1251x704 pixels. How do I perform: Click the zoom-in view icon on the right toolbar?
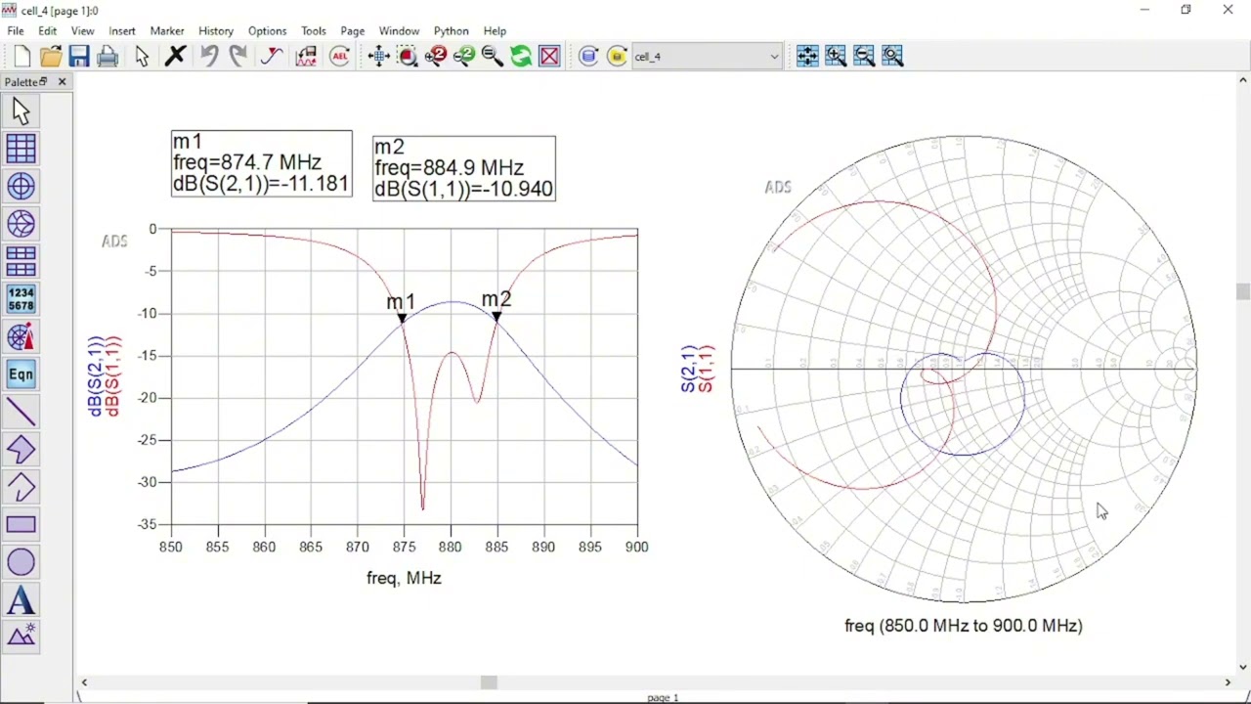click(x=836, y=57)
